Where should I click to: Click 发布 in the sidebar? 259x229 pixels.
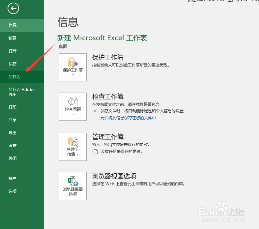(x=22, y=146)
